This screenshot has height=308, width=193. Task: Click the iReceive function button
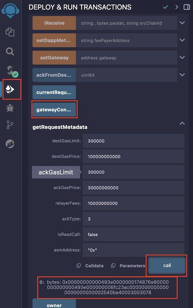click(x=54, y=23)
